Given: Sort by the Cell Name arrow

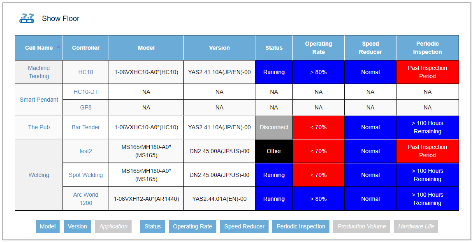Looking at the screenshot, I should coord(58,47).
